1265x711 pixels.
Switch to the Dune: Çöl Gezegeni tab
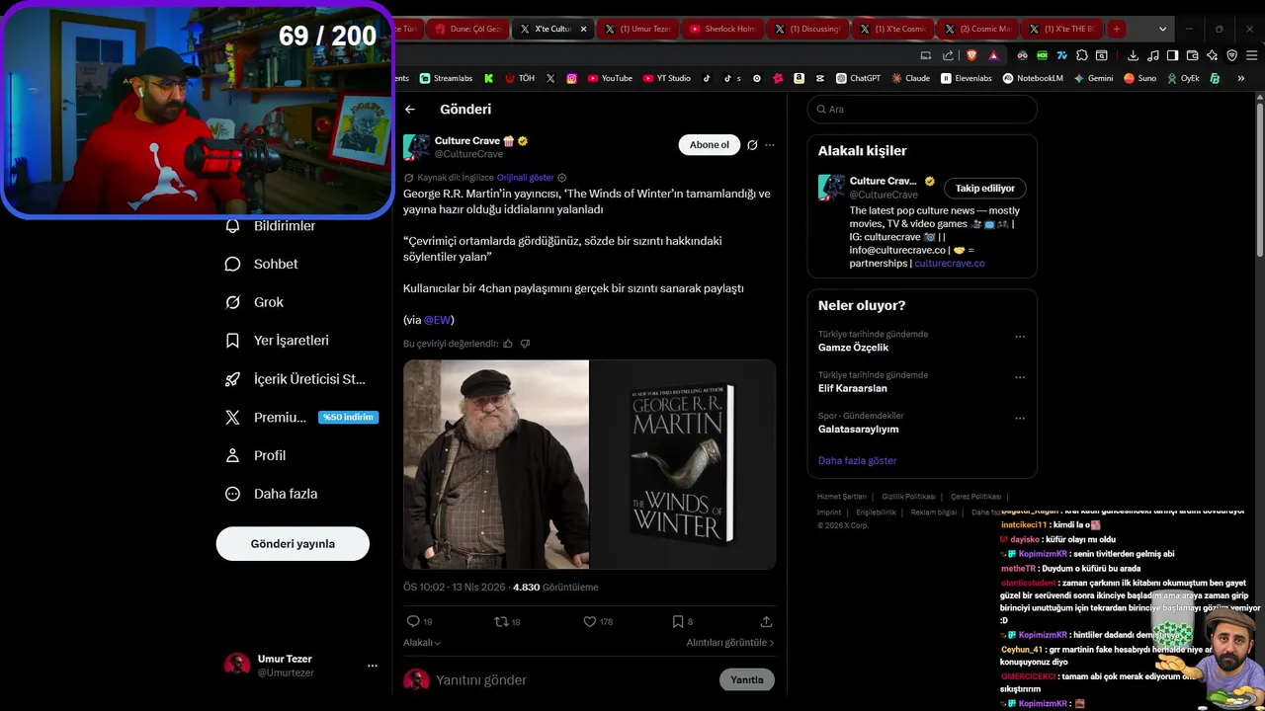(x=468, y=29)
